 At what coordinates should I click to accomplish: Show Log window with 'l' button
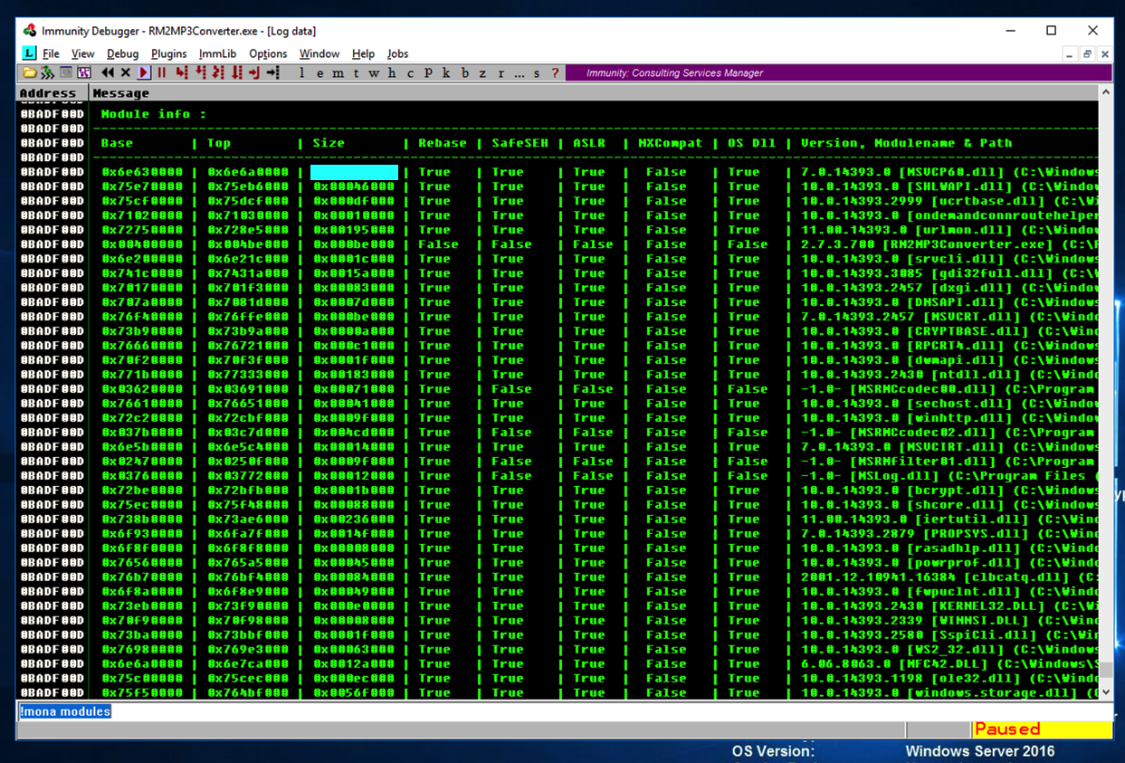301,72
